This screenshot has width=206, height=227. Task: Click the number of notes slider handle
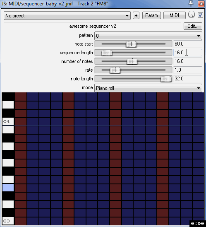(132, 61)
